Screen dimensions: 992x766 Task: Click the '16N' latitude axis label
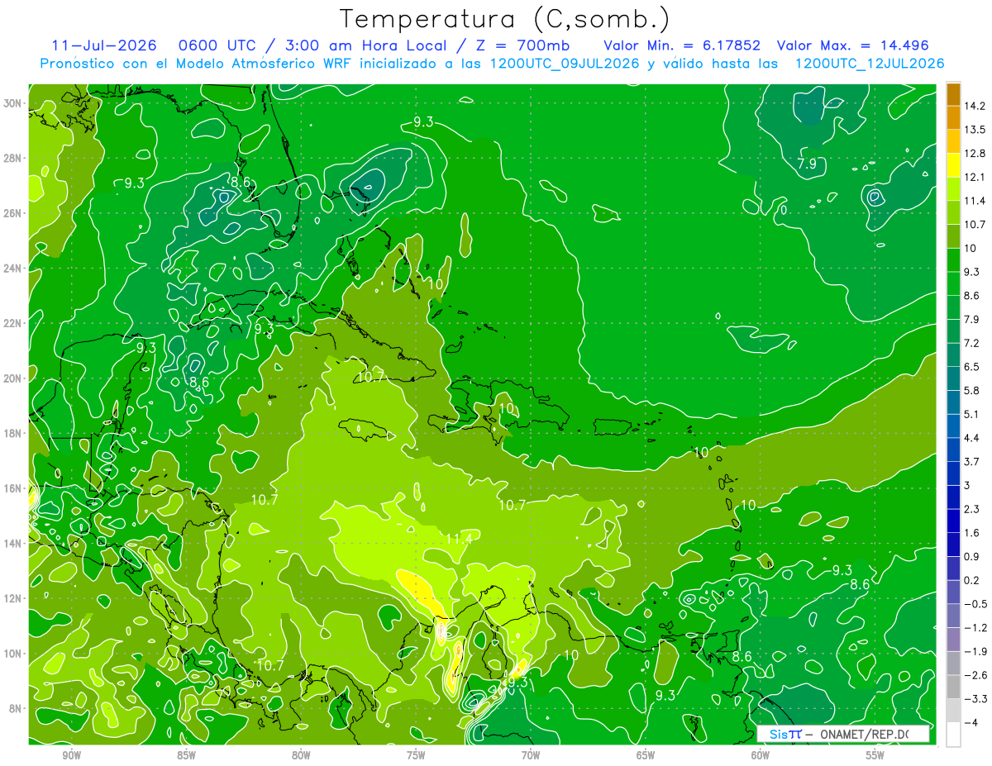tap(14, 488)
